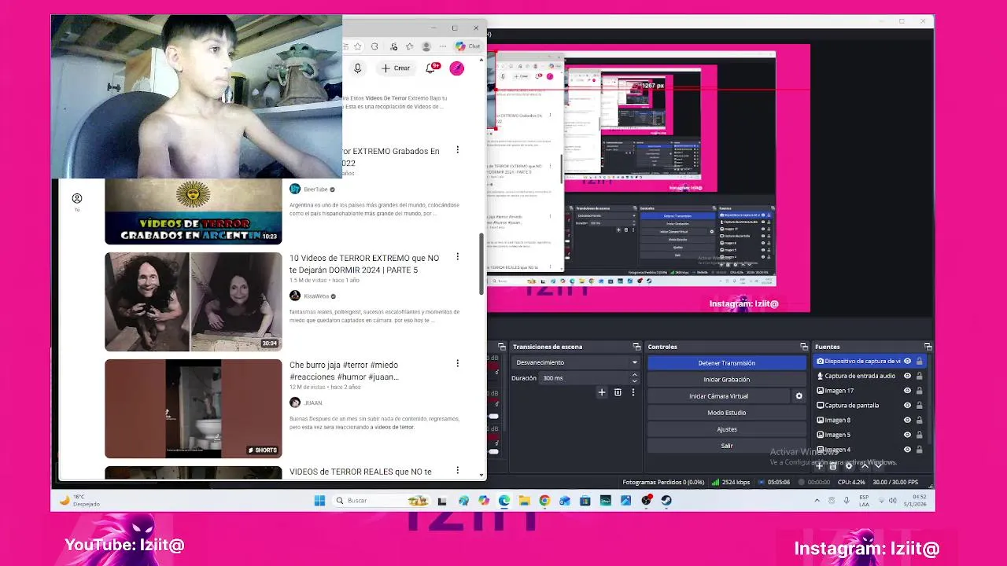The width and height of the screenshot is (1007, 566).
Task: Click Detener Transmisión button
Action: (726, 363)
